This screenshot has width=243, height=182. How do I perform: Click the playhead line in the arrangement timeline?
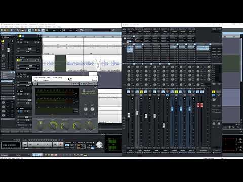[84, 54]
